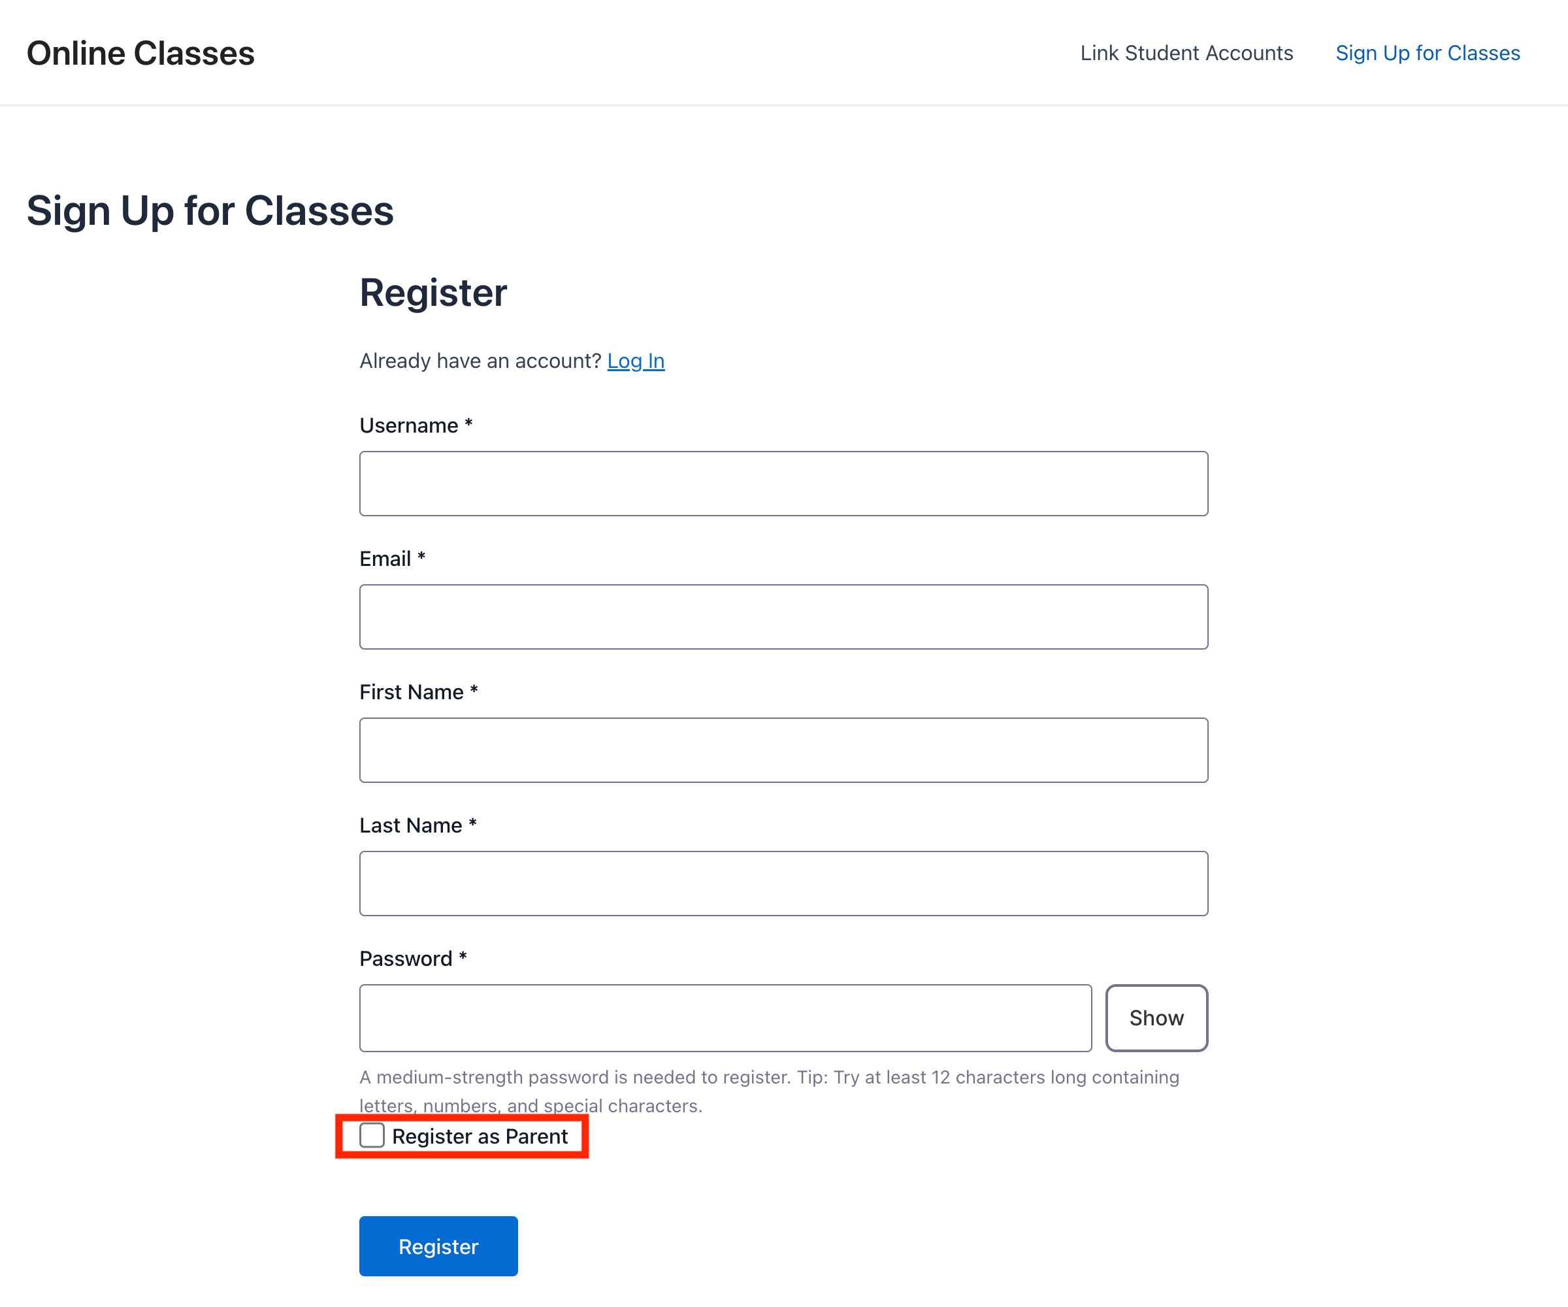Image resolution: width=1568 pixels, height=1307 pixels.
Task: Focus the Password entry box
Action: pos(725,1017)
